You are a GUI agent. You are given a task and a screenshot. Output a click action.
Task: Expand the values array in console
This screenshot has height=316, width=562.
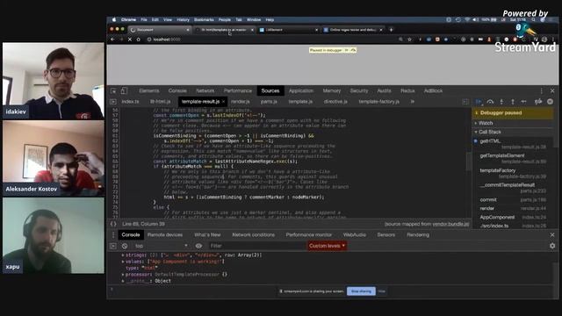click(123, 262)
